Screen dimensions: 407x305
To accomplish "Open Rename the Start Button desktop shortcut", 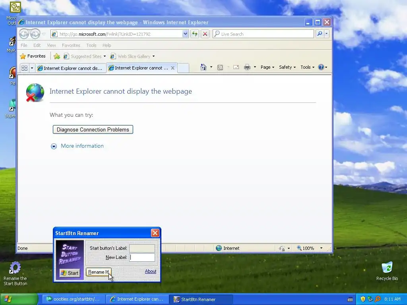I will pos(16,274).
